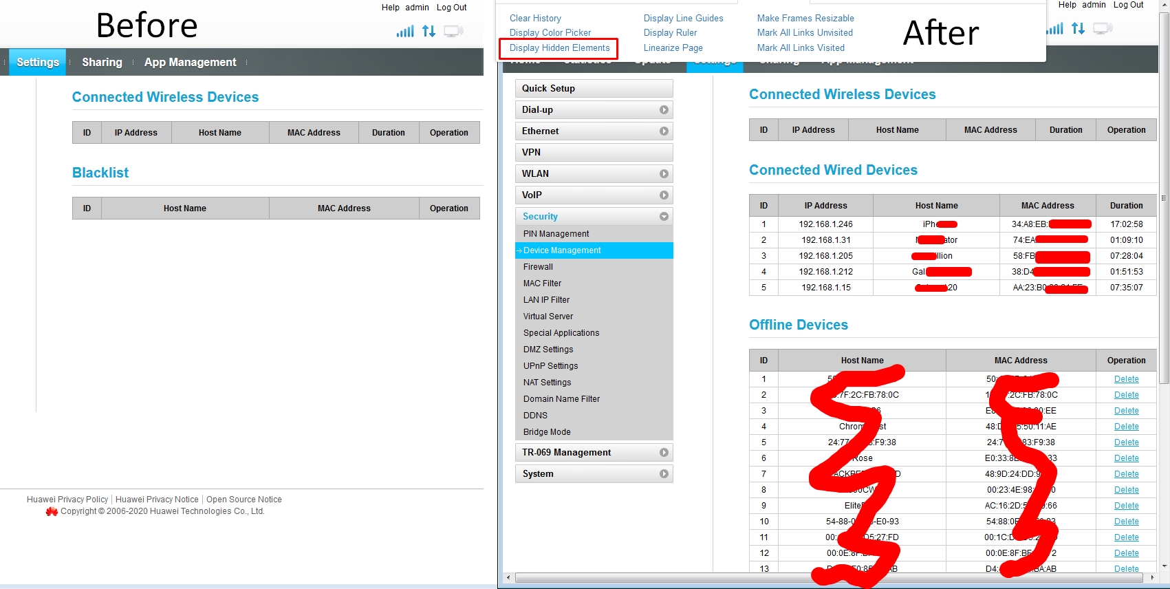The height and width of the screenshot is (589, 1170).
Task: Click the horizontal scrollbar right arrow
Action: pos(1153,578)
